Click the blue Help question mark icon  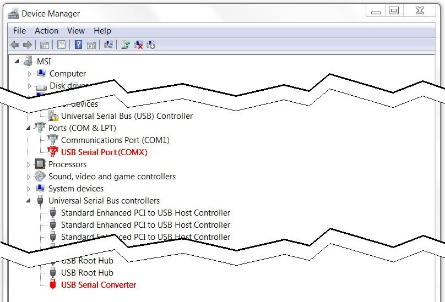(79, 45)
